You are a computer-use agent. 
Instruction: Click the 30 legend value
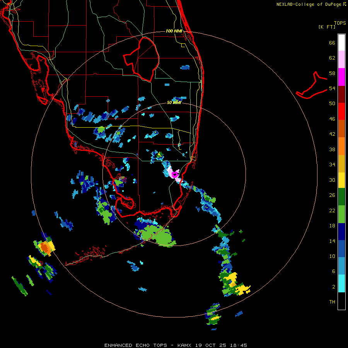[332, 180]
